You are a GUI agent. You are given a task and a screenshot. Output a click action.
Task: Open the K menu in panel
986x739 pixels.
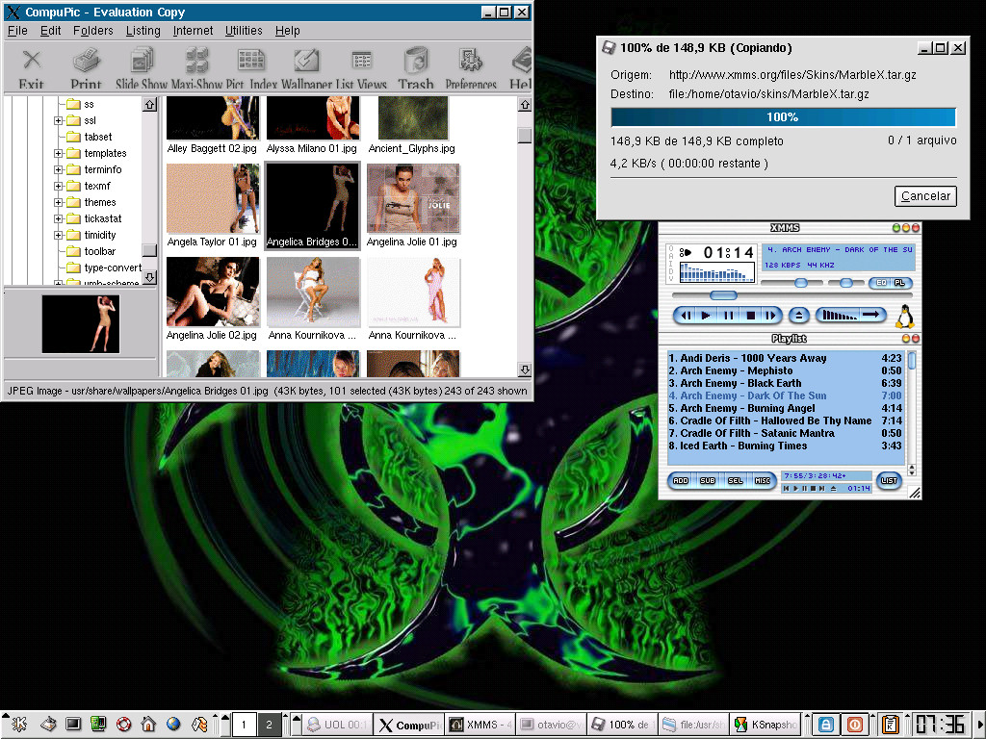coord(18,725)
